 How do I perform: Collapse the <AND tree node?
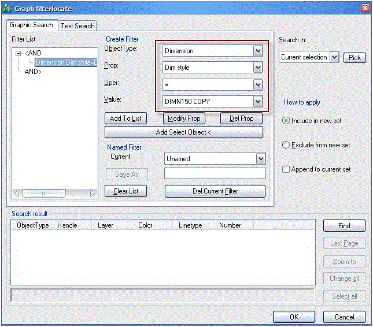[18, 53]
